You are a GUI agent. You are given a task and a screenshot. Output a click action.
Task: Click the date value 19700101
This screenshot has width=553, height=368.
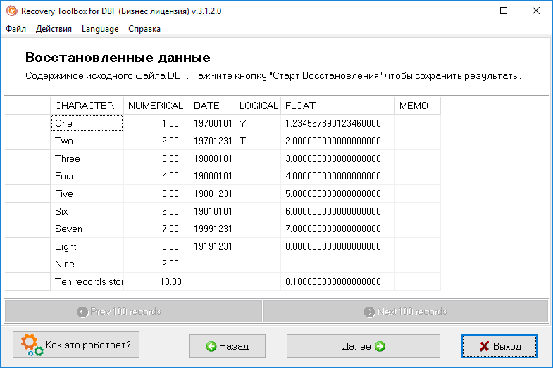(x=212, y=123)
